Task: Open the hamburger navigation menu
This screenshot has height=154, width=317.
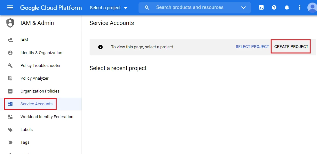Action: [x=10, y=8]
